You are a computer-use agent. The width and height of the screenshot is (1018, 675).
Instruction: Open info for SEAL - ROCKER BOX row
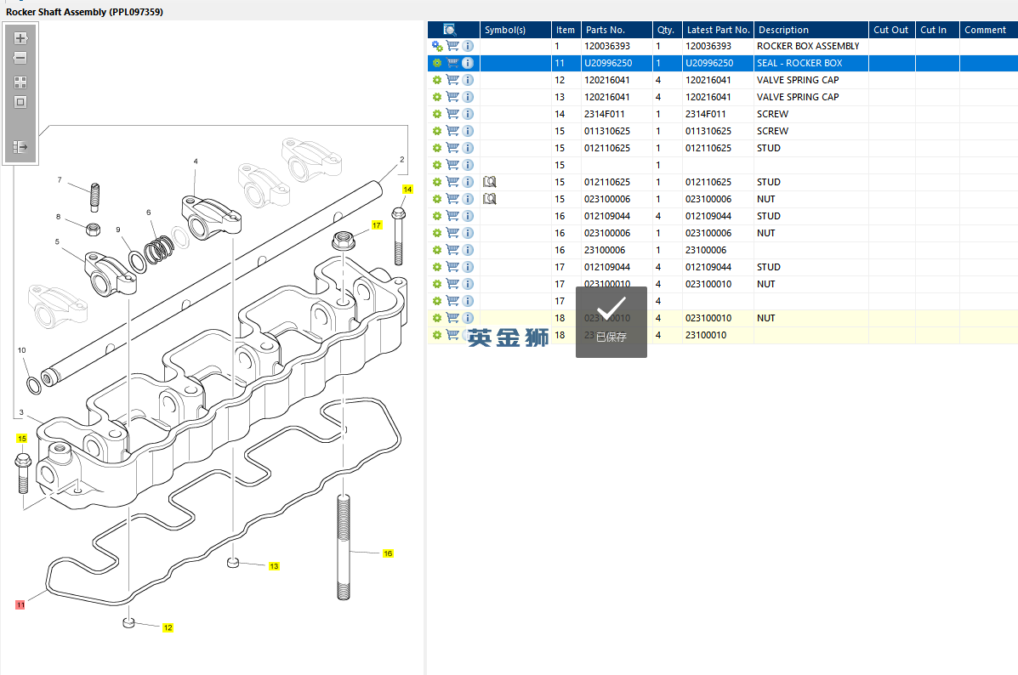(x=468, y=63)
